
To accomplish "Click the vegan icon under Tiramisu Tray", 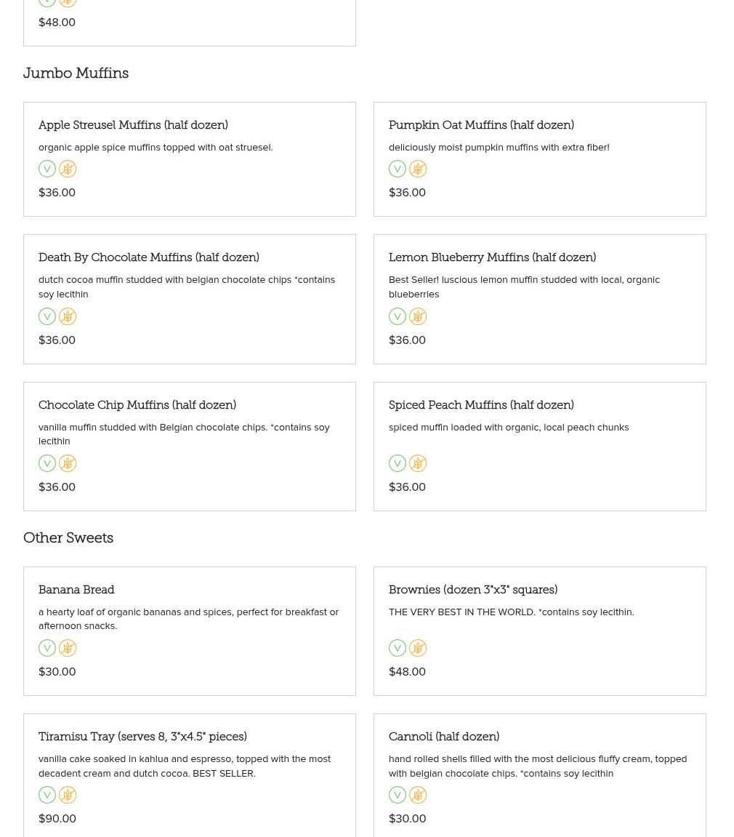I will tap(47, 795).
